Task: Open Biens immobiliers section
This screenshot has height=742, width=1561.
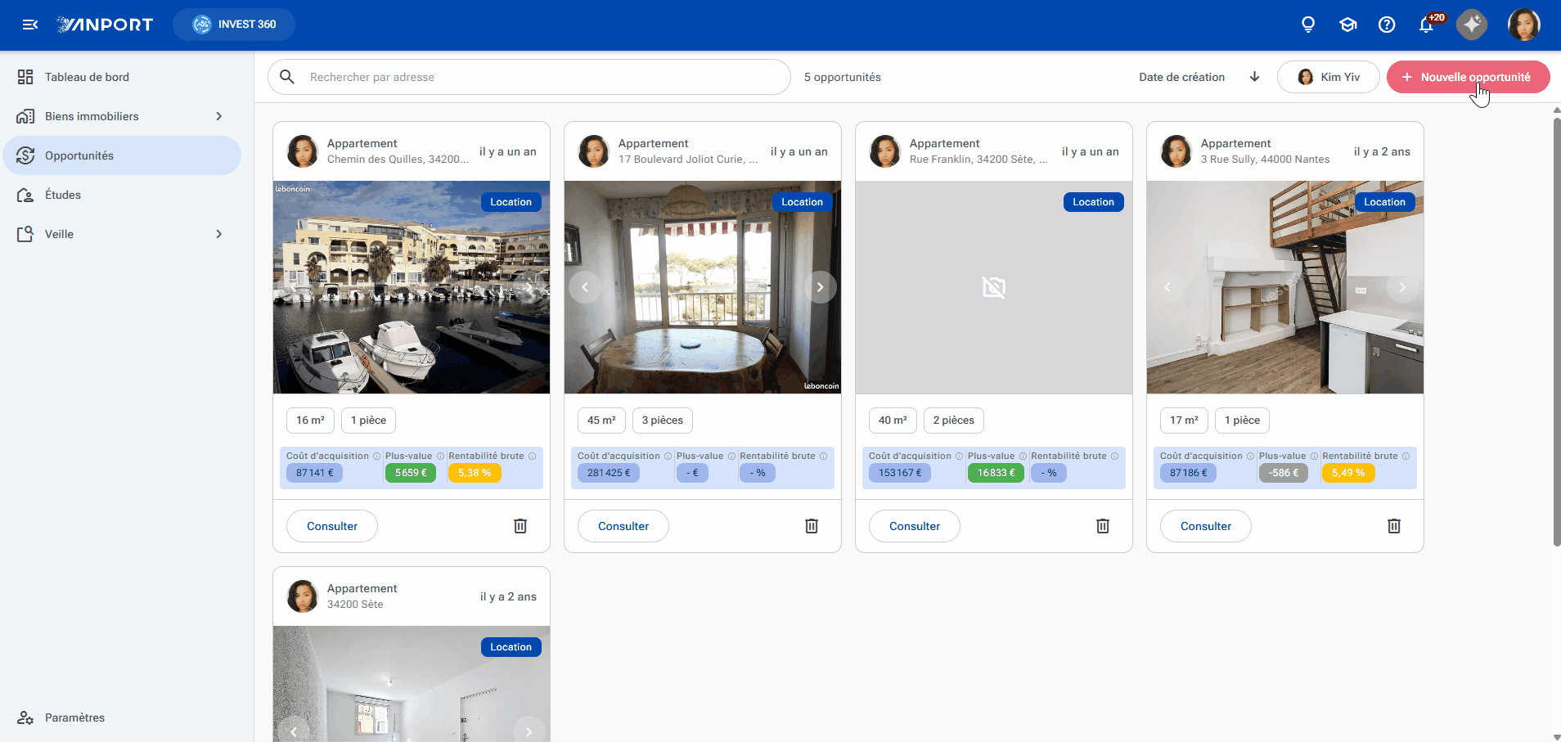Action: pyautogui.click(x=123, y=116)
